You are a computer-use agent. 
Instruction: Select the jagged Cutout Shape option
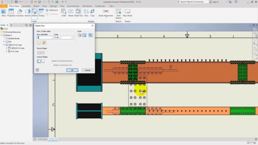39,61
